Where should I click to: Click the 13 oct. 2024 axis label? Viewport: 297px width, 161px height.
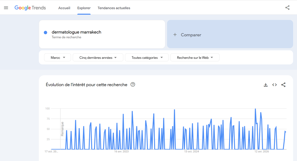coord(191,151)
